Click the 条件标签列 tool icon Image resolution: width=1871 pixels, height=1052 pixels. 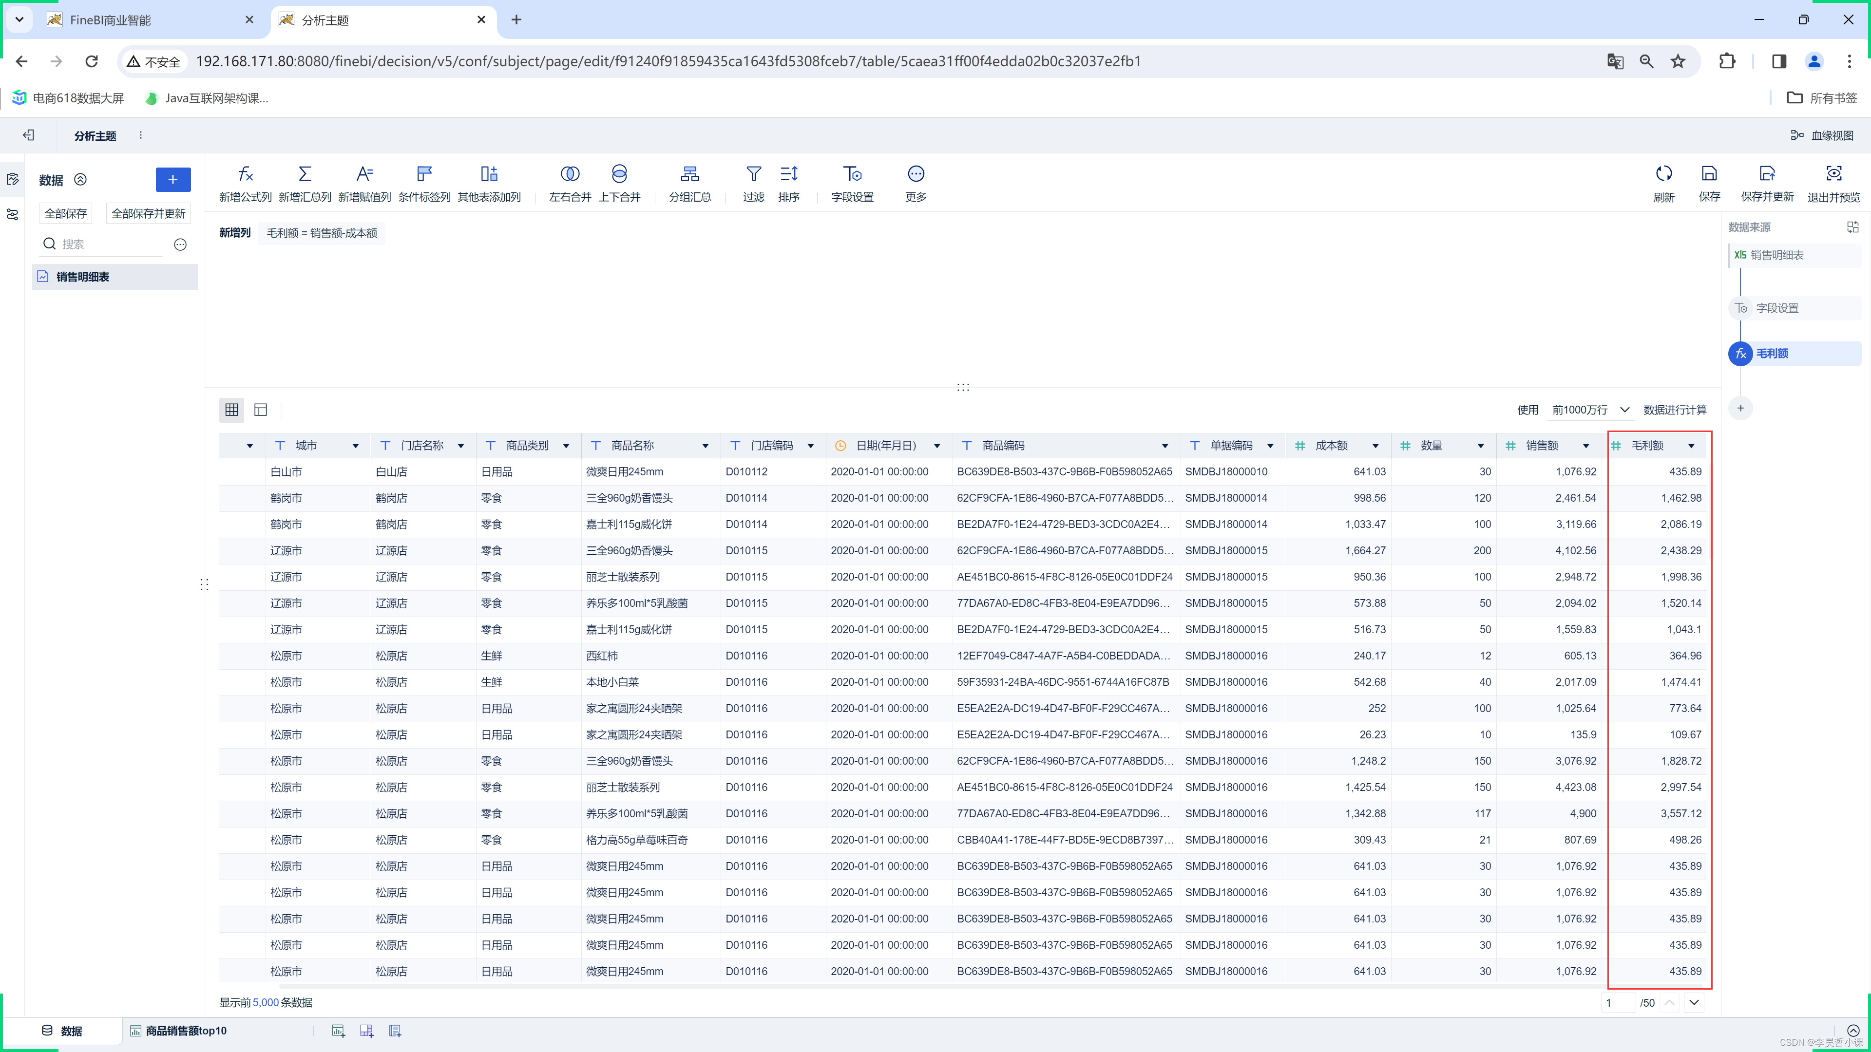(424, 174)
